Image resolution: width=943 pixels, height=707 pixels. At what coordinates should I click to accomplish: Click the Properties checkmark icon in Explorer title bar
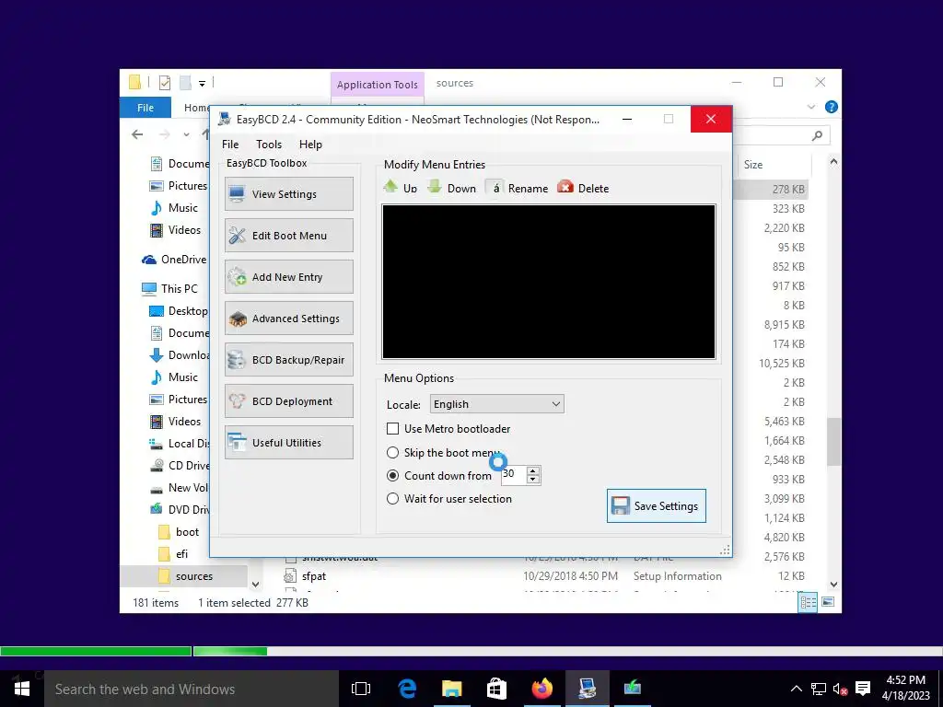click(x=165, y=82)
